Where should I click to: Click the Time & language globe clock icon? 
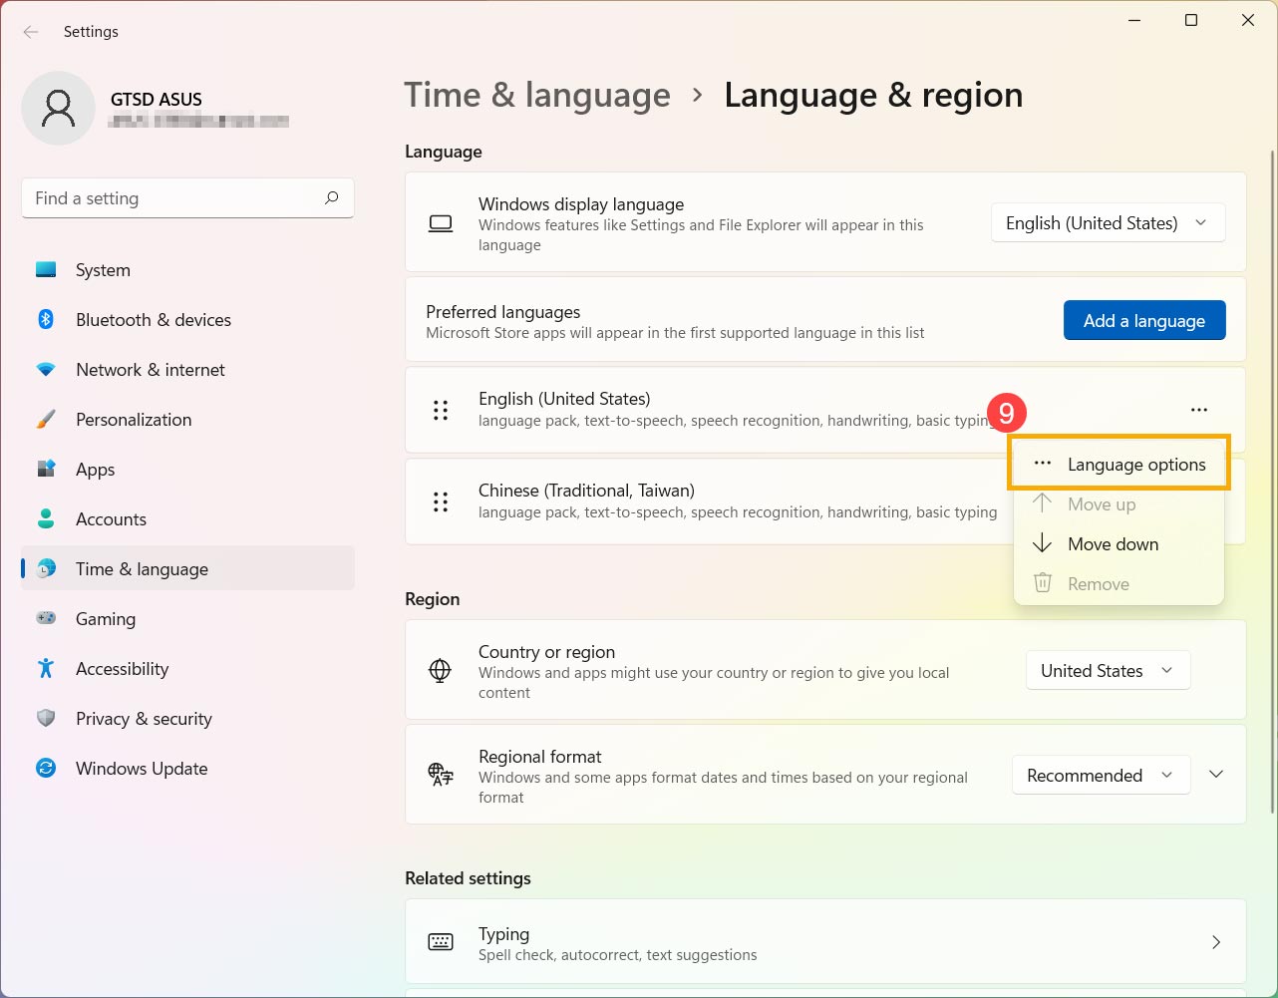(x=46, y=569)
